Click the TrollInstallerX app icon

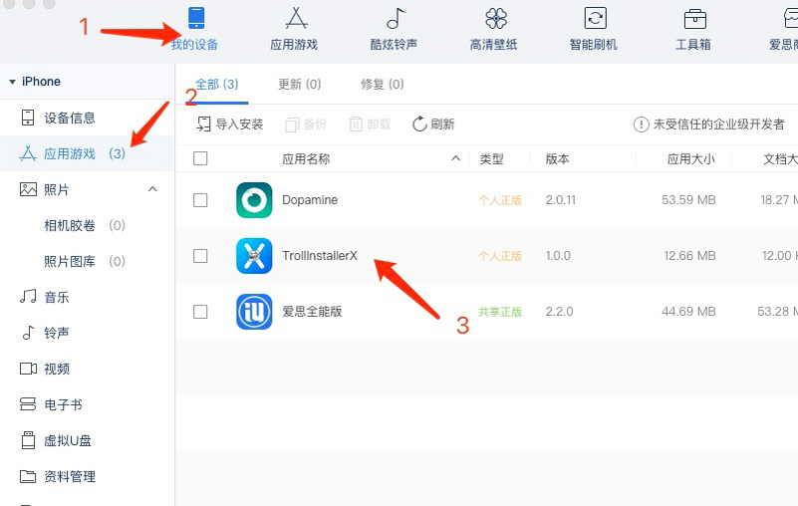click(x=254, y=256)
